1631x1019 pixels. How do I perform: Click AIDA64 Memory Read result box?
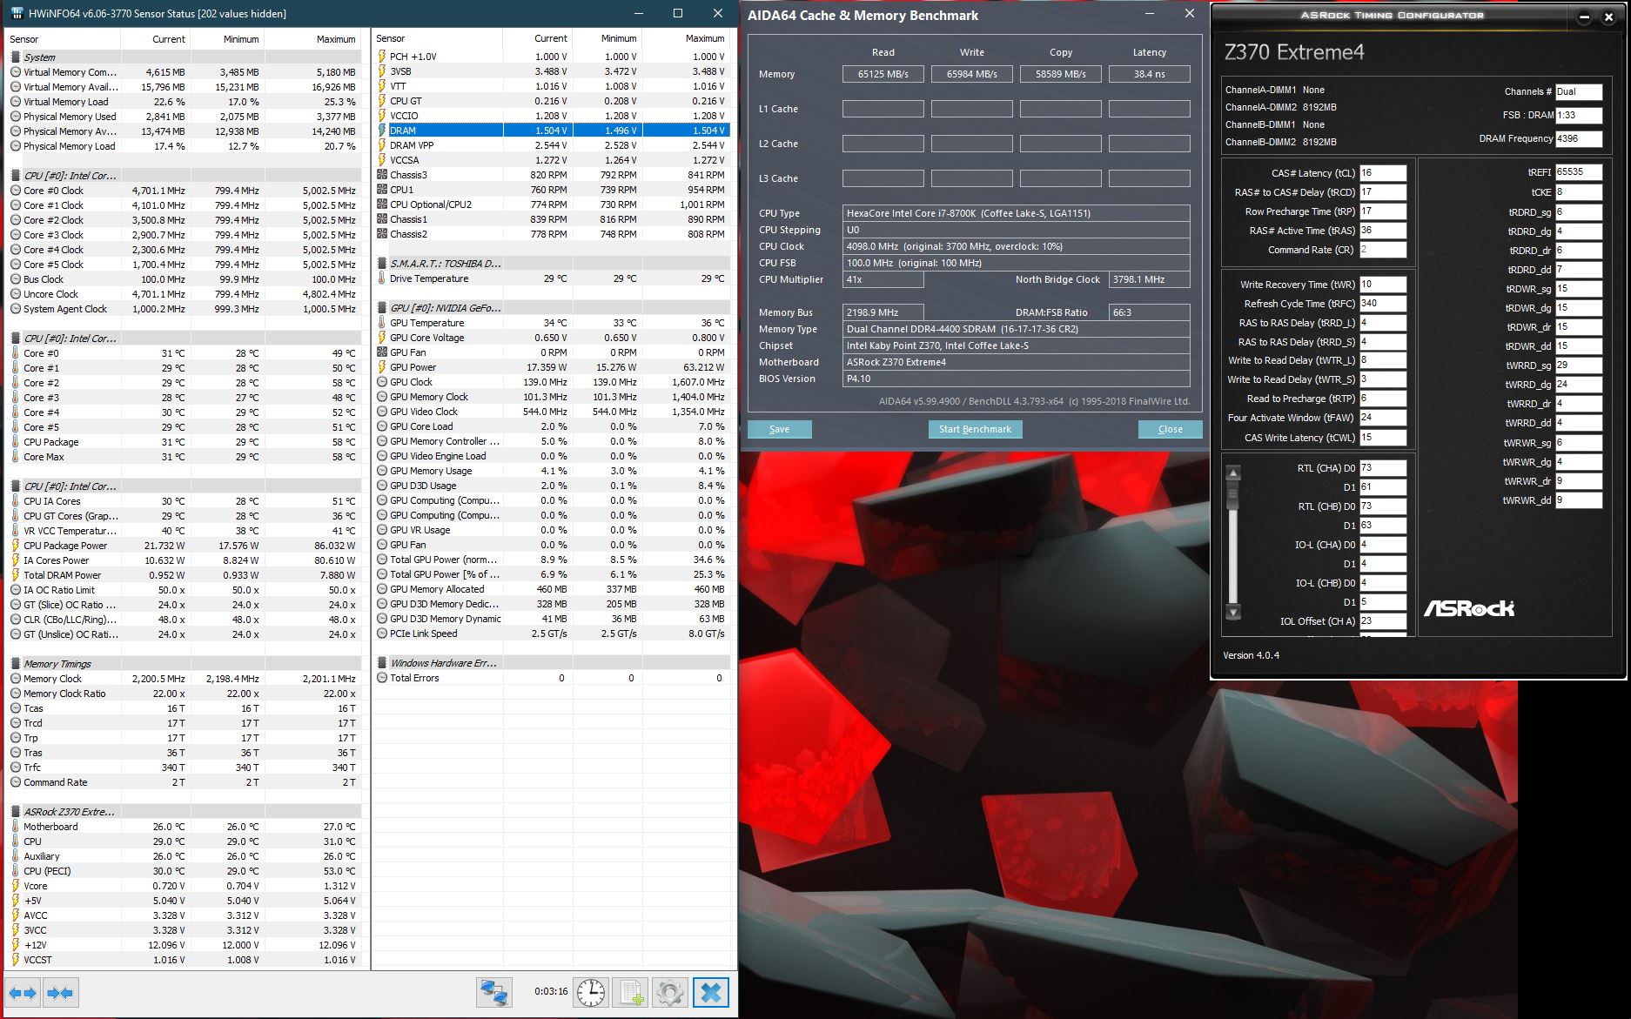pos(883,74)
